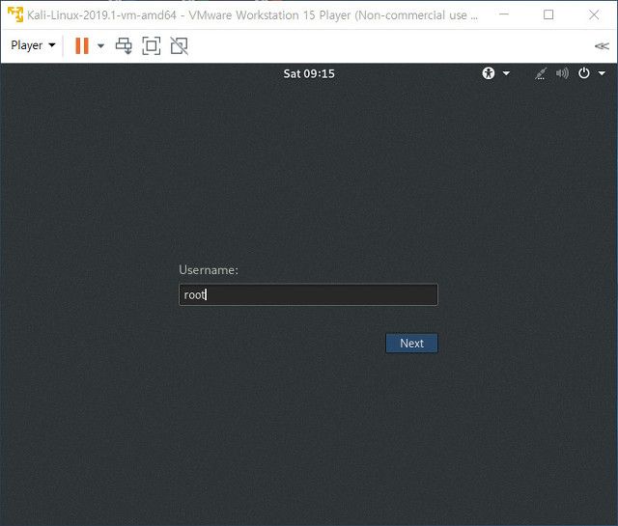
Task: Open the clock showing Sat 09:15
Action: click(x=309, y=73)
